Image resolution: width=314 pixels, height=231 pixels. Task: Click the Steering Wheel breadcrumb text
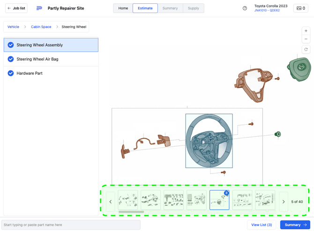coord(74,27)
